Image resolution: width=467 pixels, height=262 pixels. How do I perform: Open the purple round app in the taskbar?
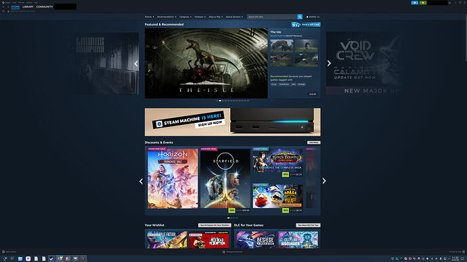coord(28,259)
